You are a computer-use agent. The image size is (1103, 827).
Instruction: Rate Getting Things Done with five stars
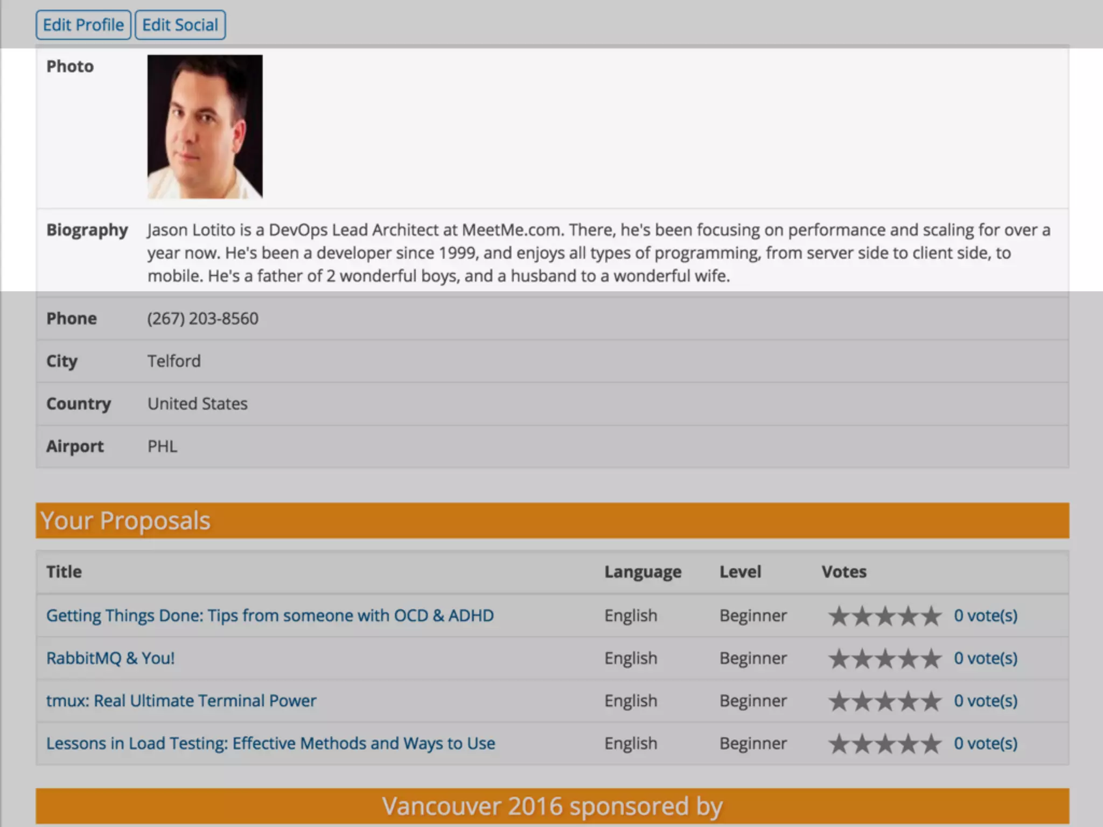(931, 616)
